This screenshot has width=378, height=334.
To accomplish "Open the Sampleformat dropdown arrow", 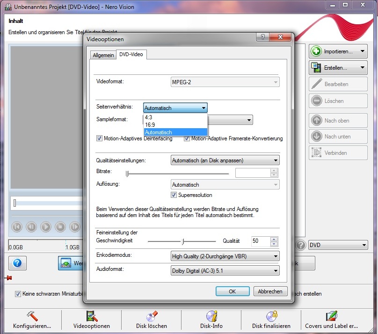I will click(x=249, y=120).
